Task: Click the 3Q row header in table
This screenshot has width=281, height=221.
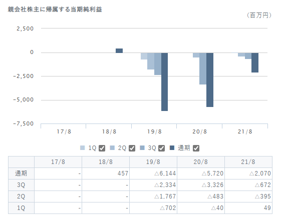Action: [x=21, y=185]
